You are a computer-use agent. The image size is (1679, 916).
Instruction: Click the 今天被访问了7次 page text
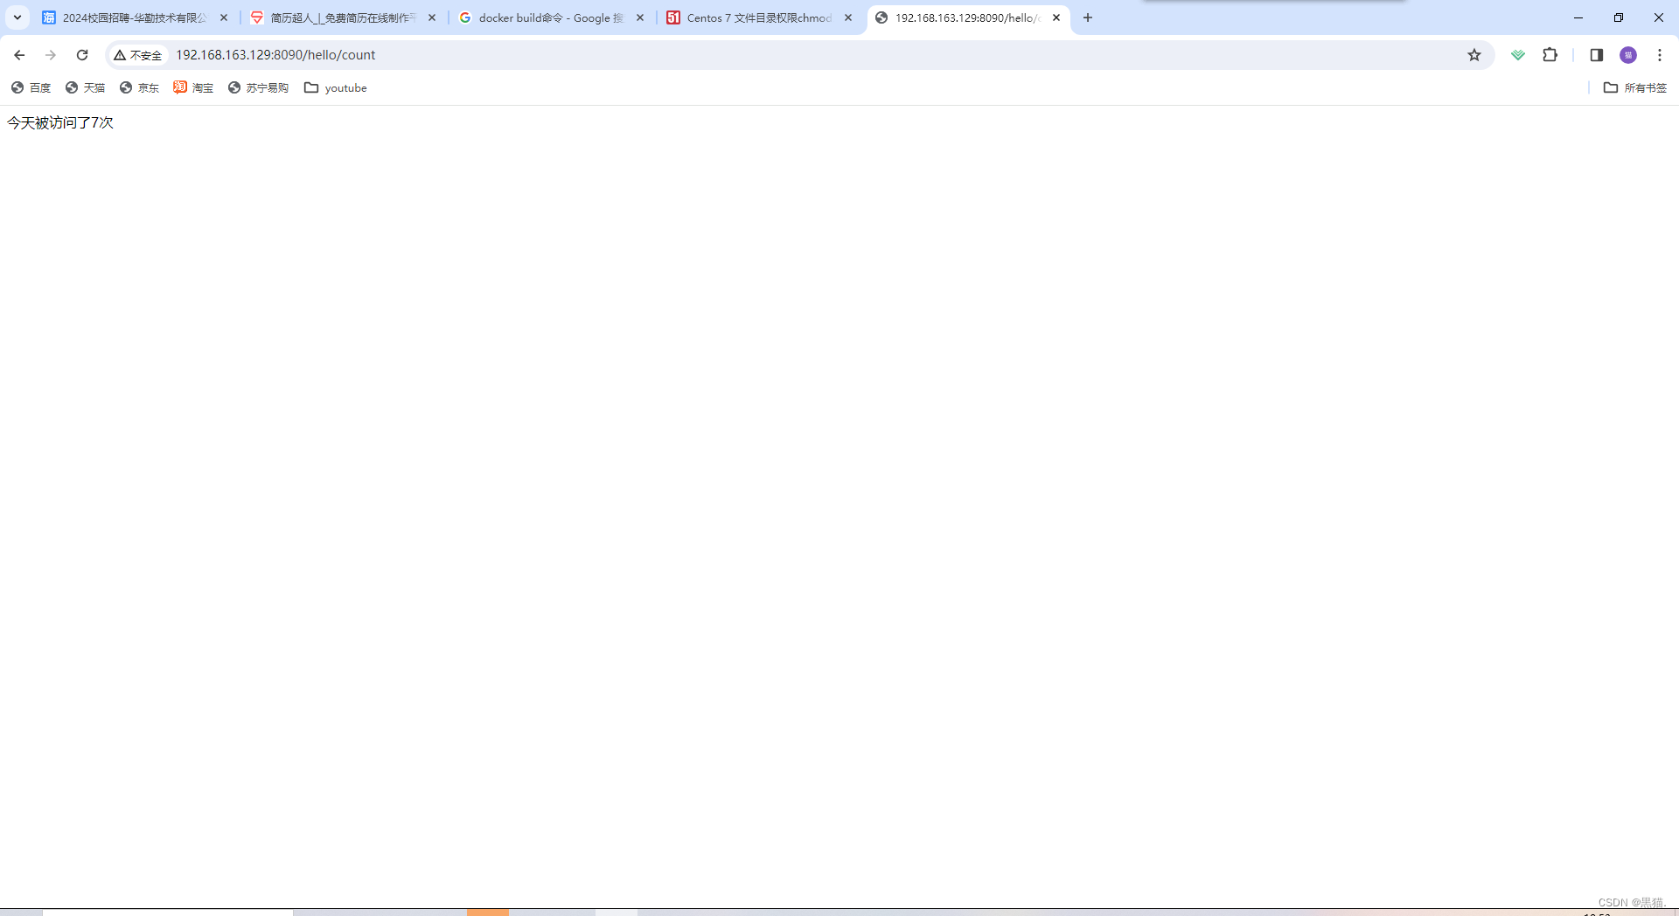coord(60,123)
